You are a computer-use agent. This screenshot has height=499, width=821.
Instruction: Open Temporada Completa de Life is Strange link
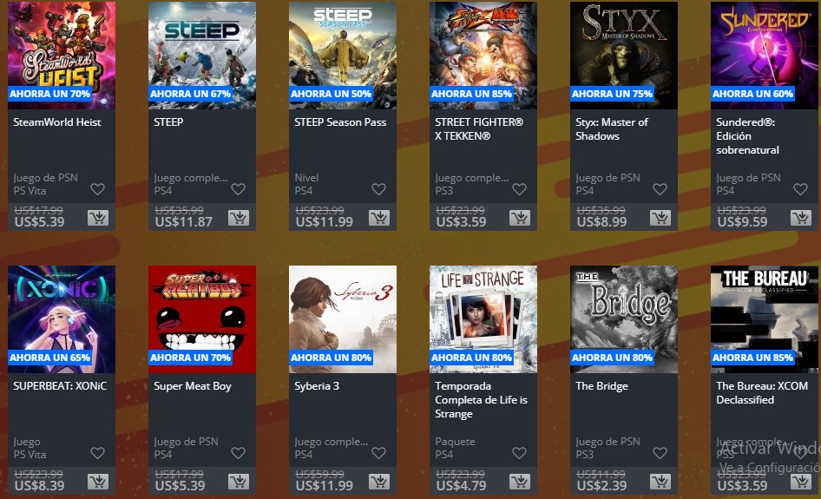pyautogui.click(x=481, y=399)
